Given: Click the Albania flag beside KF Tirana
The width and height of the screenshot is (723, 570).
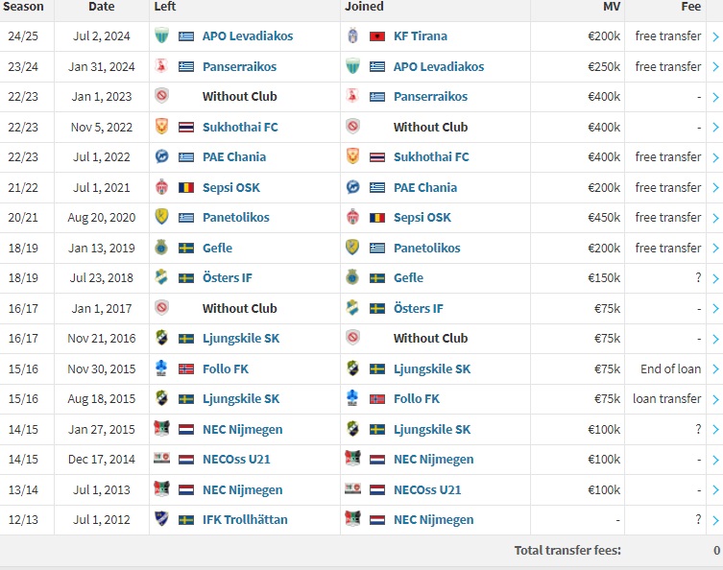Looking at the screenshot, I should point(377,36).
